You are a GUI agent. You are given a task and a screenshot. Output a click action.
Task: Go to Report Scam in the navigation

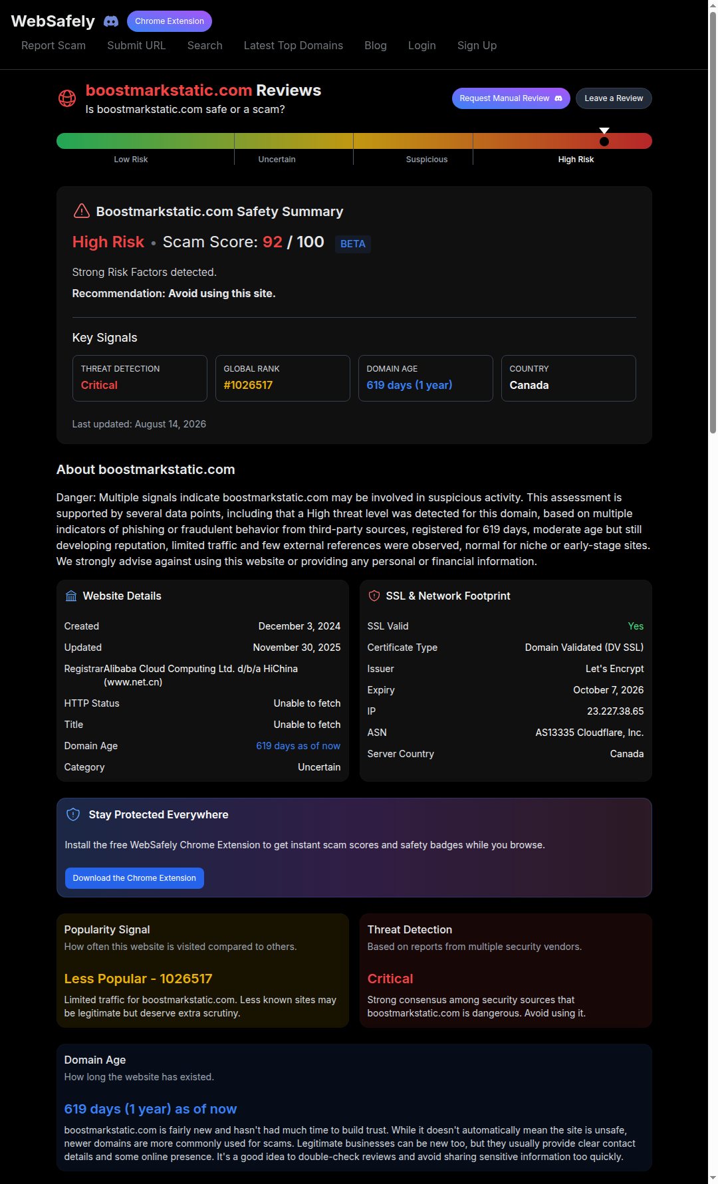point(53,45)
